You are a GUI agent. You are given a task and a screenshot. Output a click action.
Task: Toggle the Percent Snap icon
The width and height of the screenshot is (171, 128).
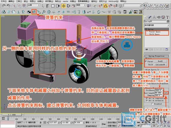[x=110, y=6]
